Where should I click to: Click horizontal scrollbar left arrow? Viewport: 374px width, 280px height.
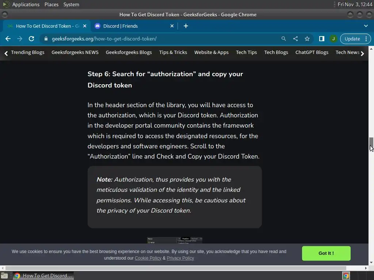point(3,268)
